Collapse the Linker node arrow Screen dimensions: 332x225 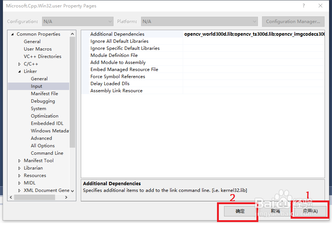[x=19, y=71]
